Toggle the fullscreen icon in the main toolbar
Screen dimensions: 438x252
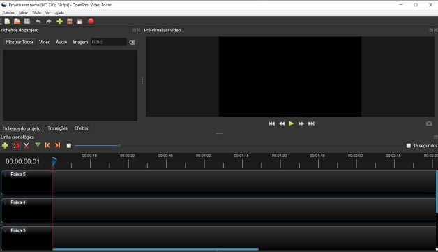coord(80,22)
